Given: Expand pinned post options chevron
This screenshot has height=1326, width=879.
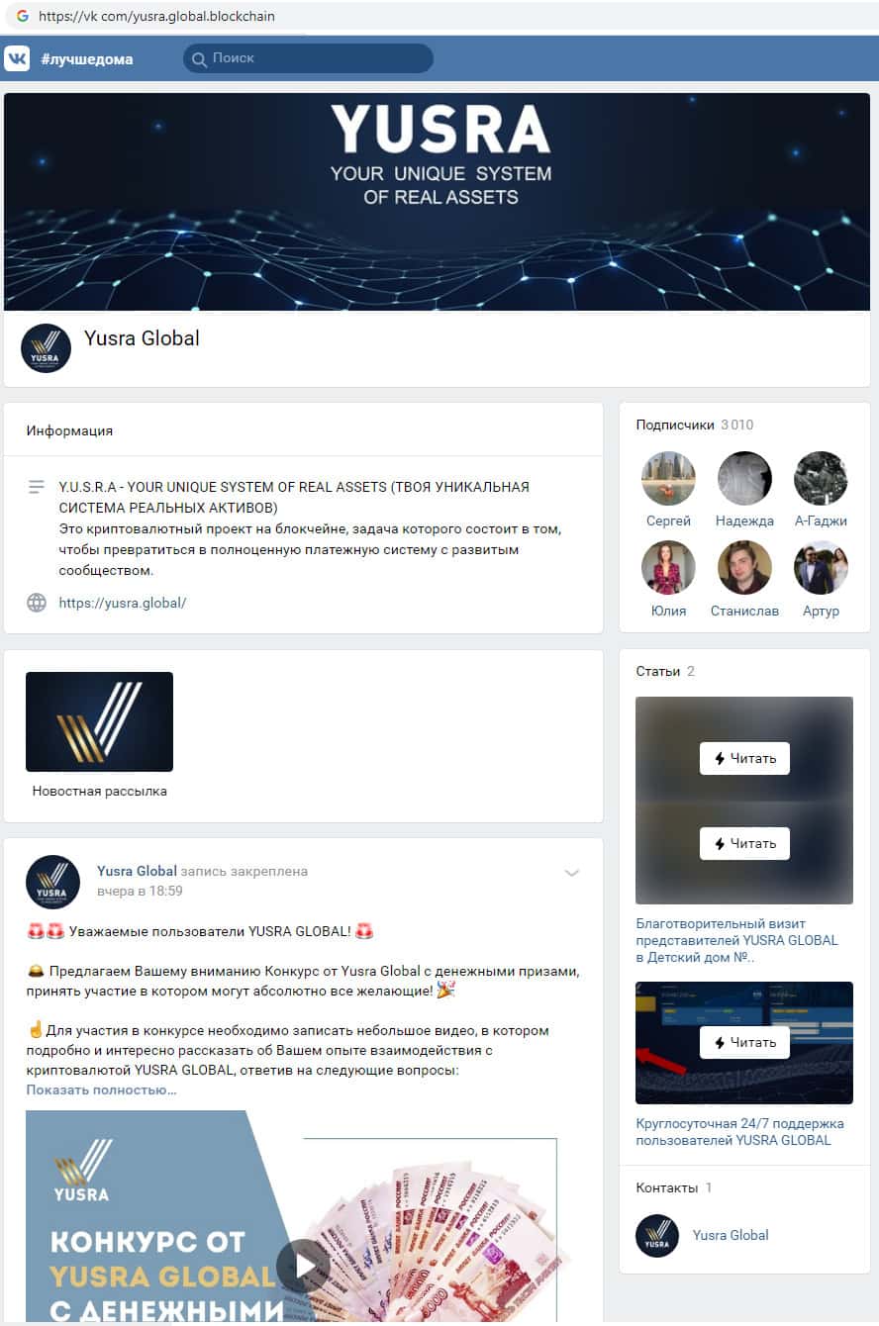Looking at the screenshot, I should (571, 872).
